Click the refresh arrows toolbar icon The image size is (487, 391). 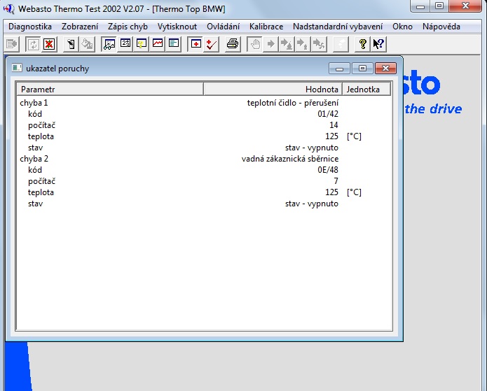click(33, 44)
